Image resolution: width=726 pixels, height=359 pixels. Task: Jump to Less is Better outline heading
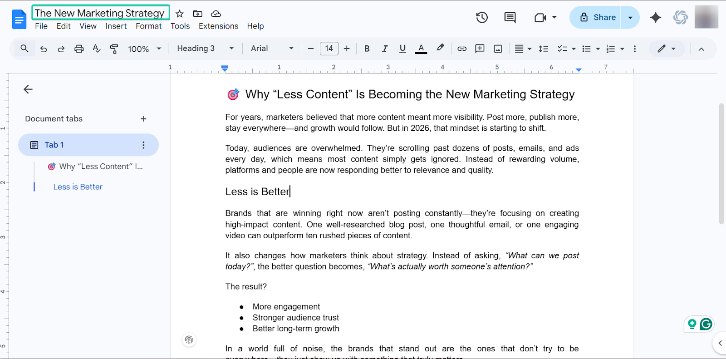(78, 187)
